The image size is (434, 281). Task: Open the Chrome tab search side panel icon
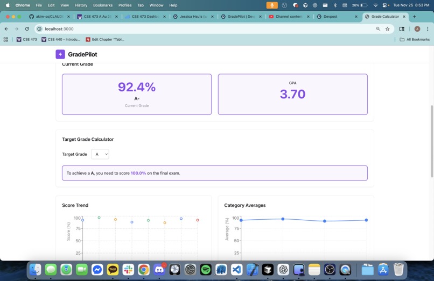click(402, 28)
